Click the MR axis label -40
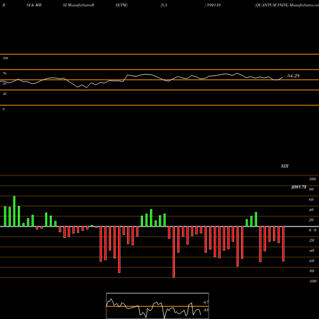319x319 pixels. point(311,251)
